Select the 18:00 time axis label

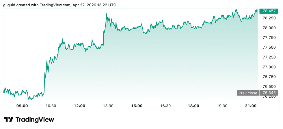(193, 106)
